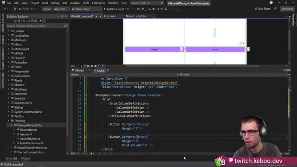Select MainWindow.xaml in Solution Explorer
Screen dimensions: 297x167
click(31, 143)
